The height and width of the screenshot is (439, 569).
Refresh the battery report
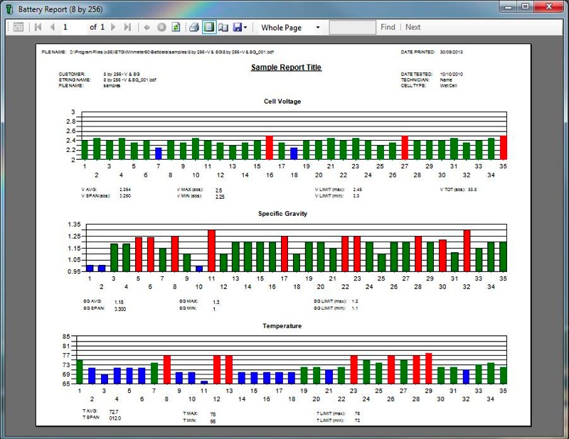point(175,27)
